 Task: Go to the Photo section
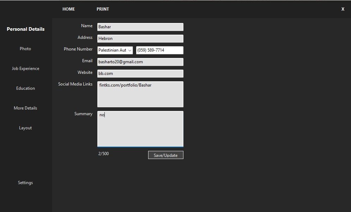[x=25, y=49]
